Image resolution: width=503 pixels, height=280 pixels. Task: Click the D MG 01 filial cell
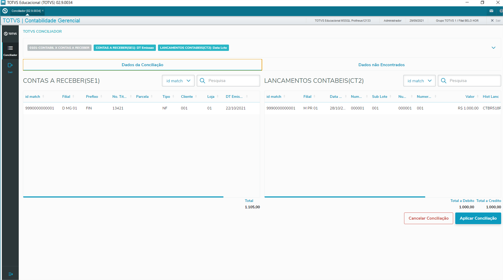click(70, 108)
